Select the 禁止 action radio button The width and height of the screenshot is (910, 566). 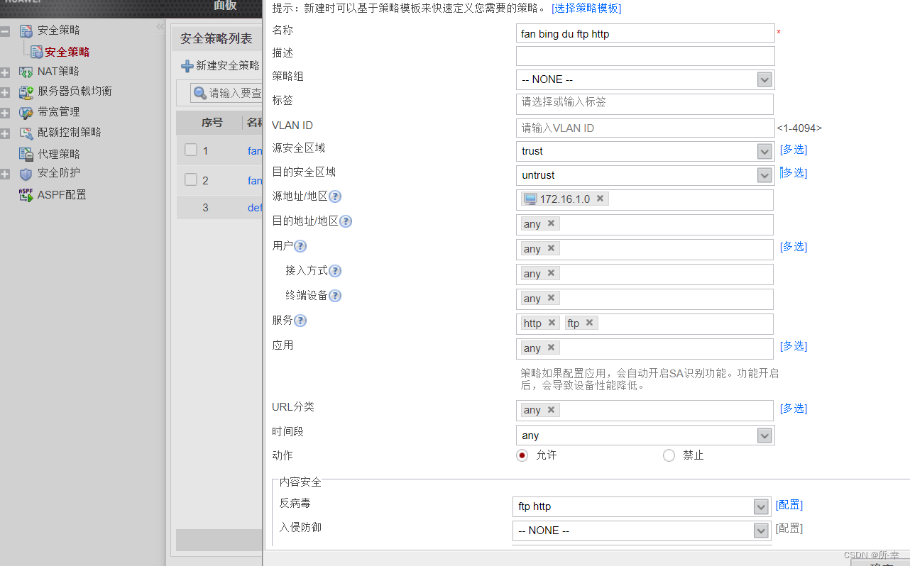(669, 455)
